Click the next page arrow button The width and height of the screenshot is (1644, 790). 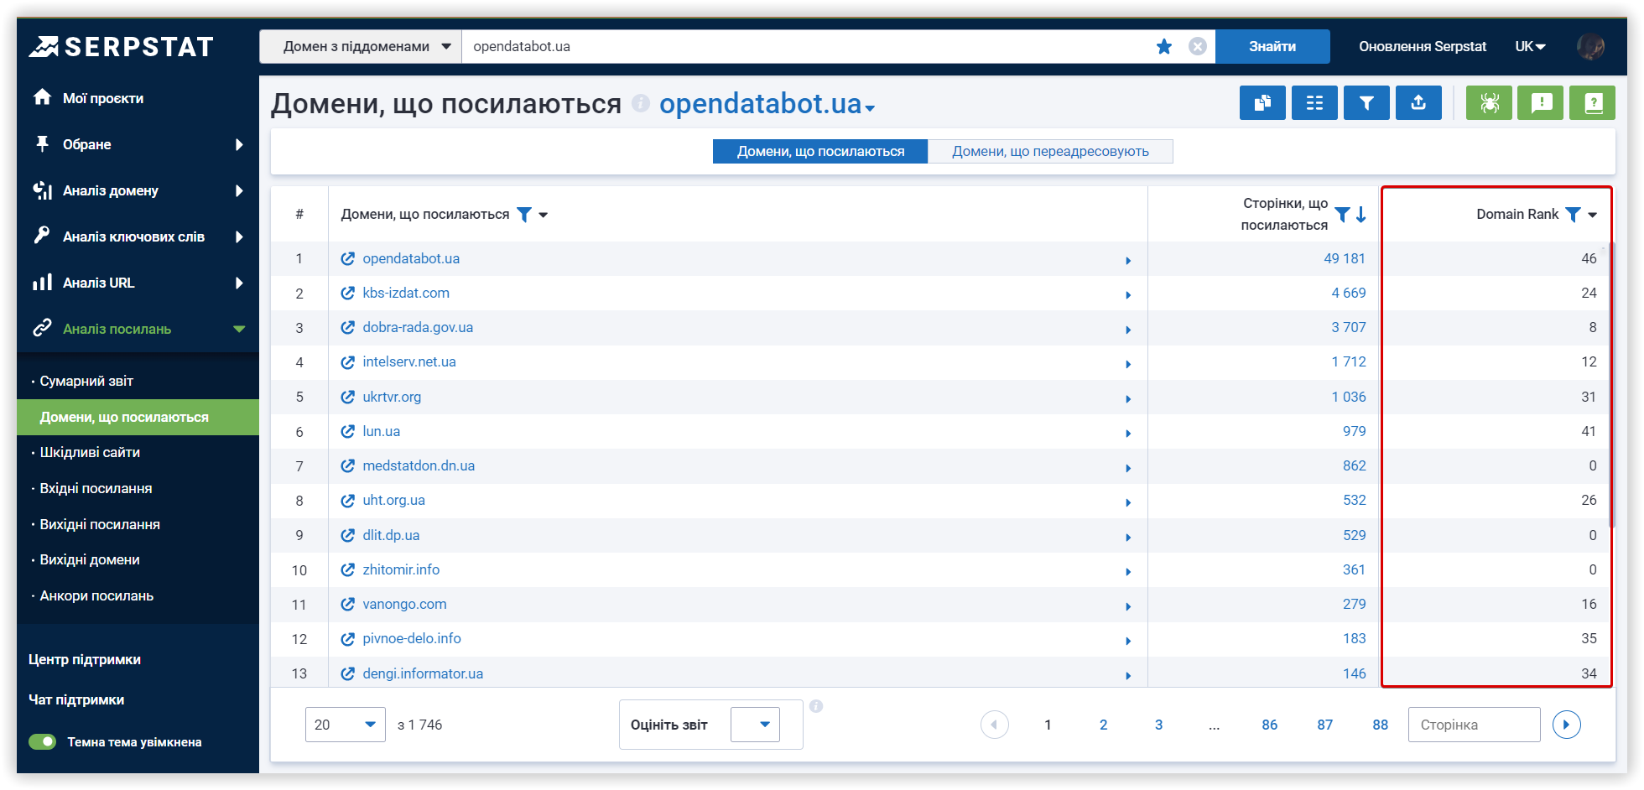tap(1566, 725)
